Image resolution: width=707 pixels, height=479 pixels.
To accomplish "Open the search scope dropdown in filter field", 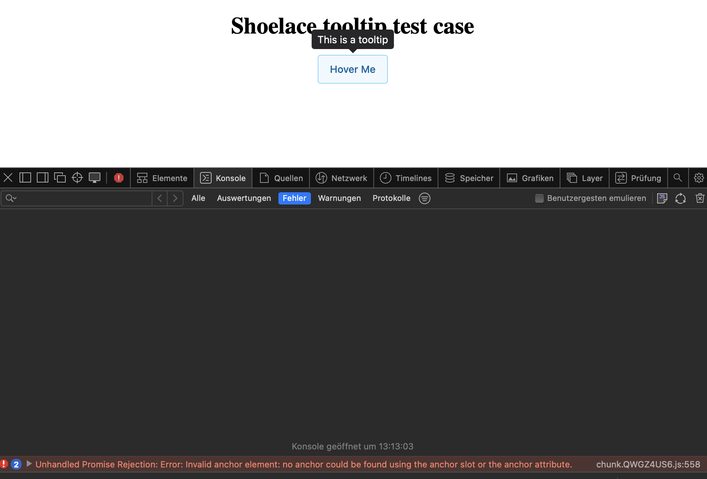I will 11,198.
